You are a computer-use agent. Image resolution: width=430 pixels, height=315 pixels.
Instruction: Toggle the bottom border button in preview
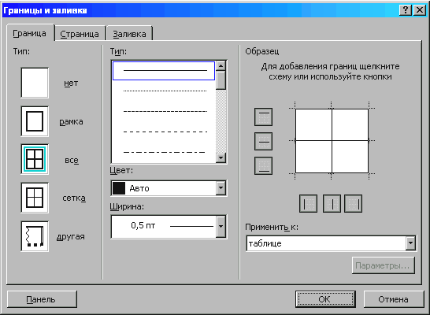point(263,166)
